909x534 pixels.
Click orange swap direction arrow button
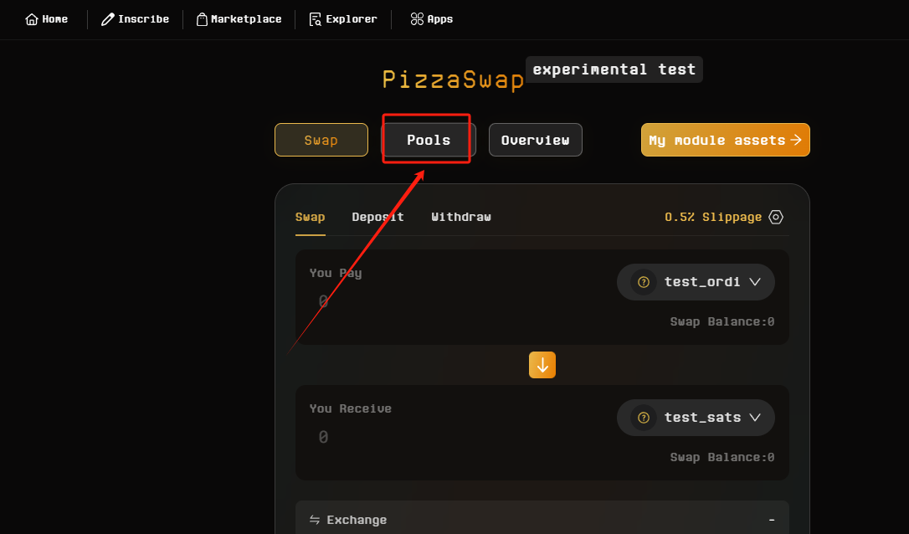(x=542, y=365)
